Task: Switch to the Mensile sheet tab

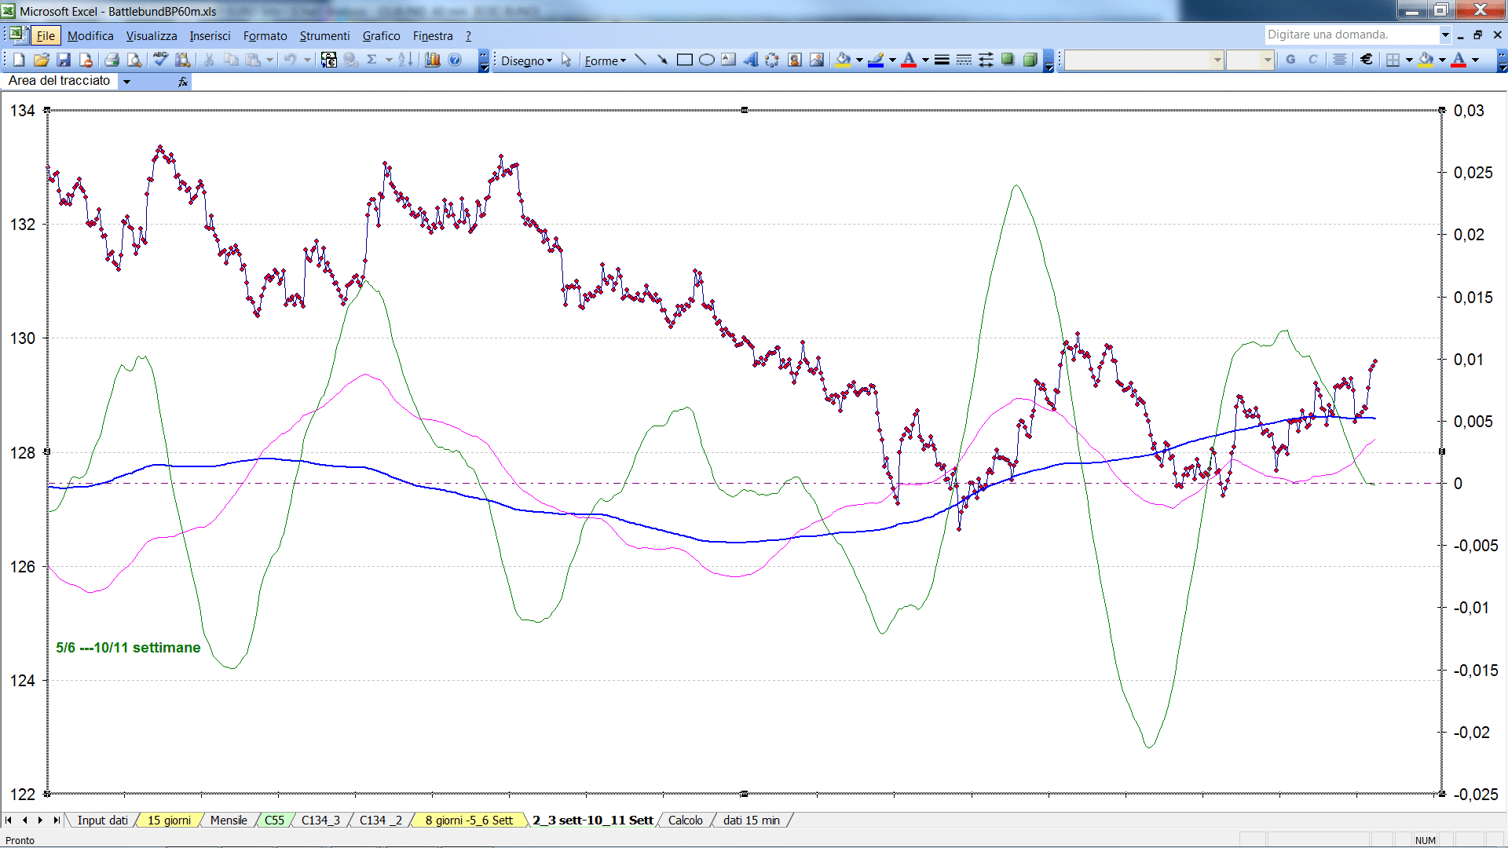Action: (x=229, y=821)
